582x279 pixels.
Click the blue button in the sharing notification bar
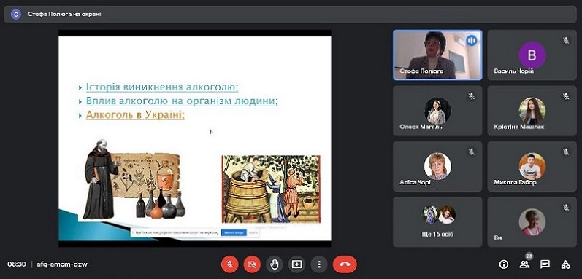[x=234, y=233]
